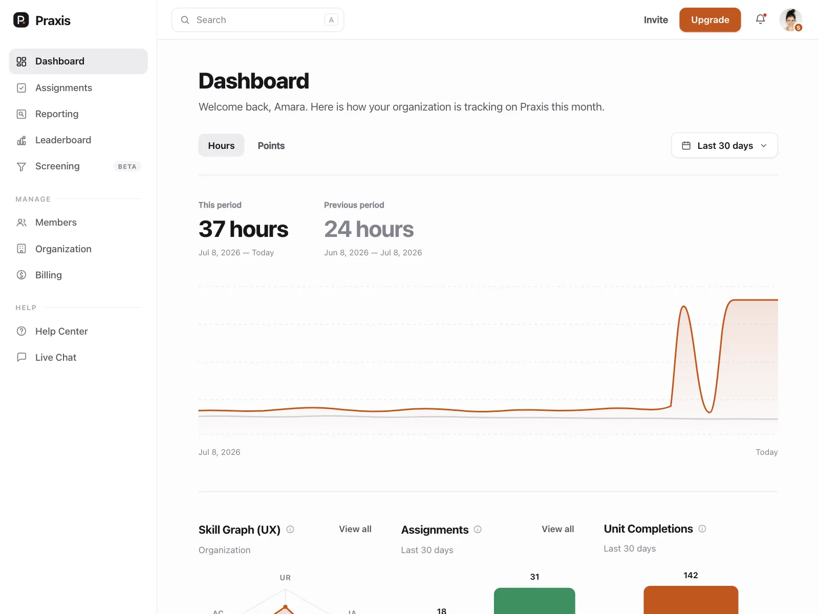Viewport: 819px width, 614px height.
Task: Click the Upgrade button
Action: coord(710,20)
